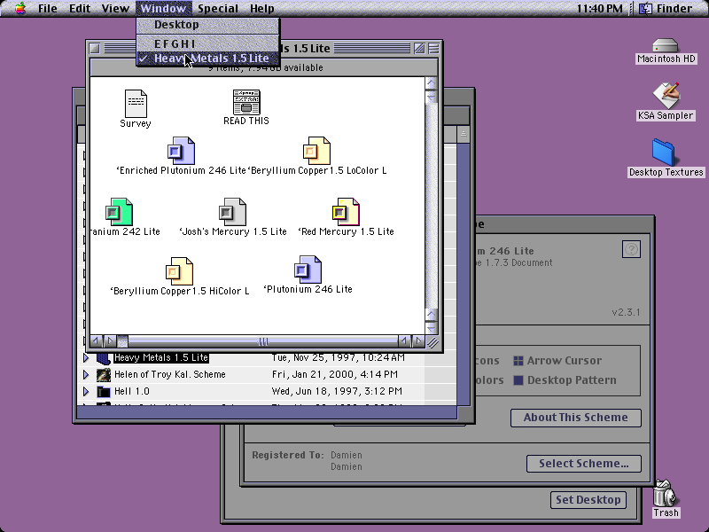709x532 pixels.
Task: Toggle the Arrow Cursor indicator box
Action: pyautogui.click(x=518, y=361)
